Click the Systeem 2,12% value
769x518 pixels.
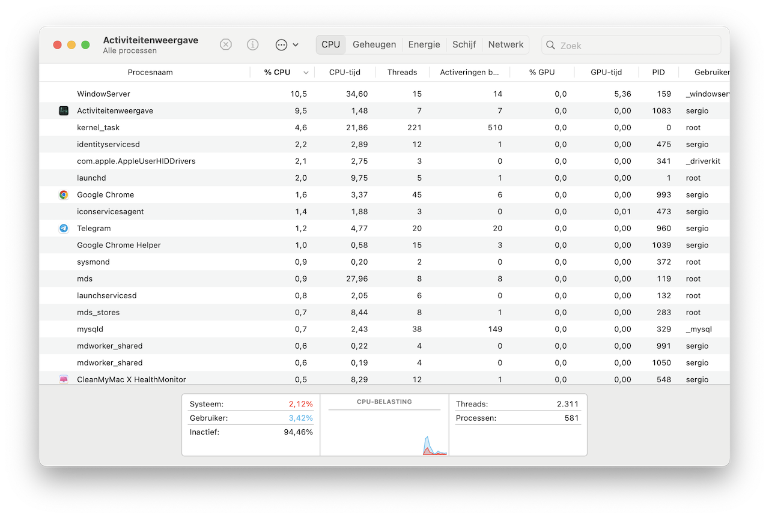point(300,404)
